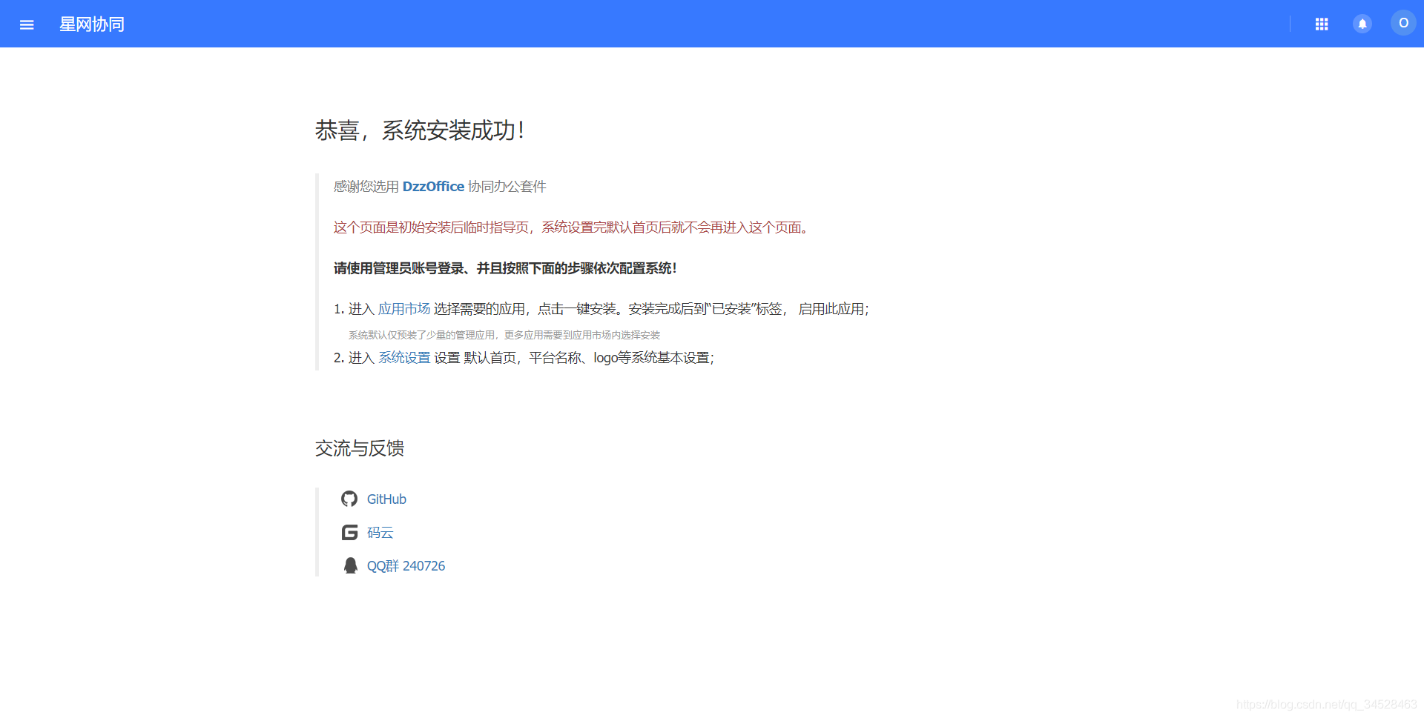The height and width of the screenshot is (718, 1424).
Task: Click the red installation notice text
Action: point(571,227)
